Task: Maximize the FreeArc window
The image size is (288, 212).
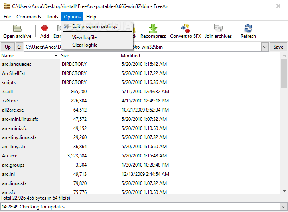Action: (260, 6)
